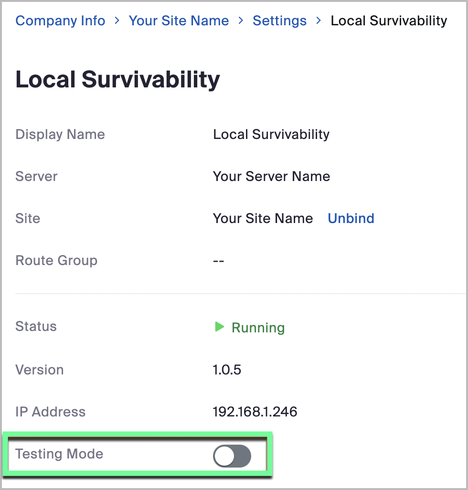Click the green Running play icon
The image size is (468, 490).
point(219,327)
